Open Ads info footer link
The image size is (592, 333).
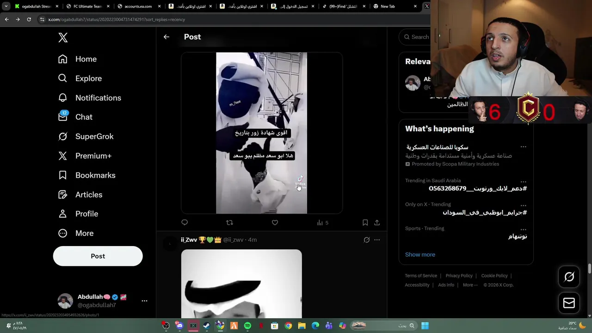446,285
